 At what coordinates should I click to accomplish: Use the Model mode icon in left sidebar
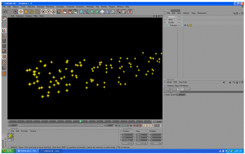4,30
